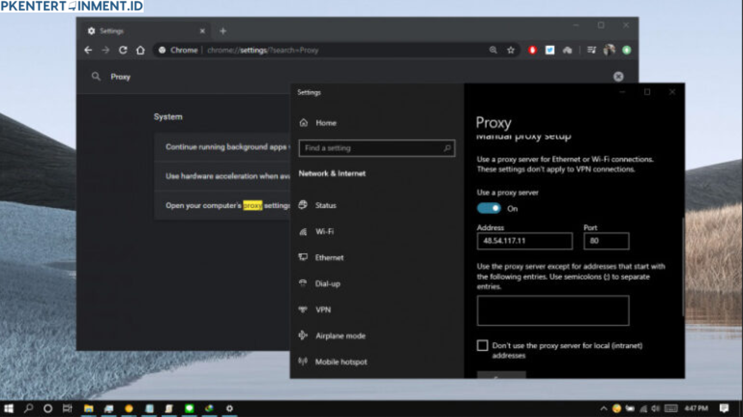Click the Wi-Fi signal icon in the sidebar
The image size is (743, 417).
click(x=303, y=231)
